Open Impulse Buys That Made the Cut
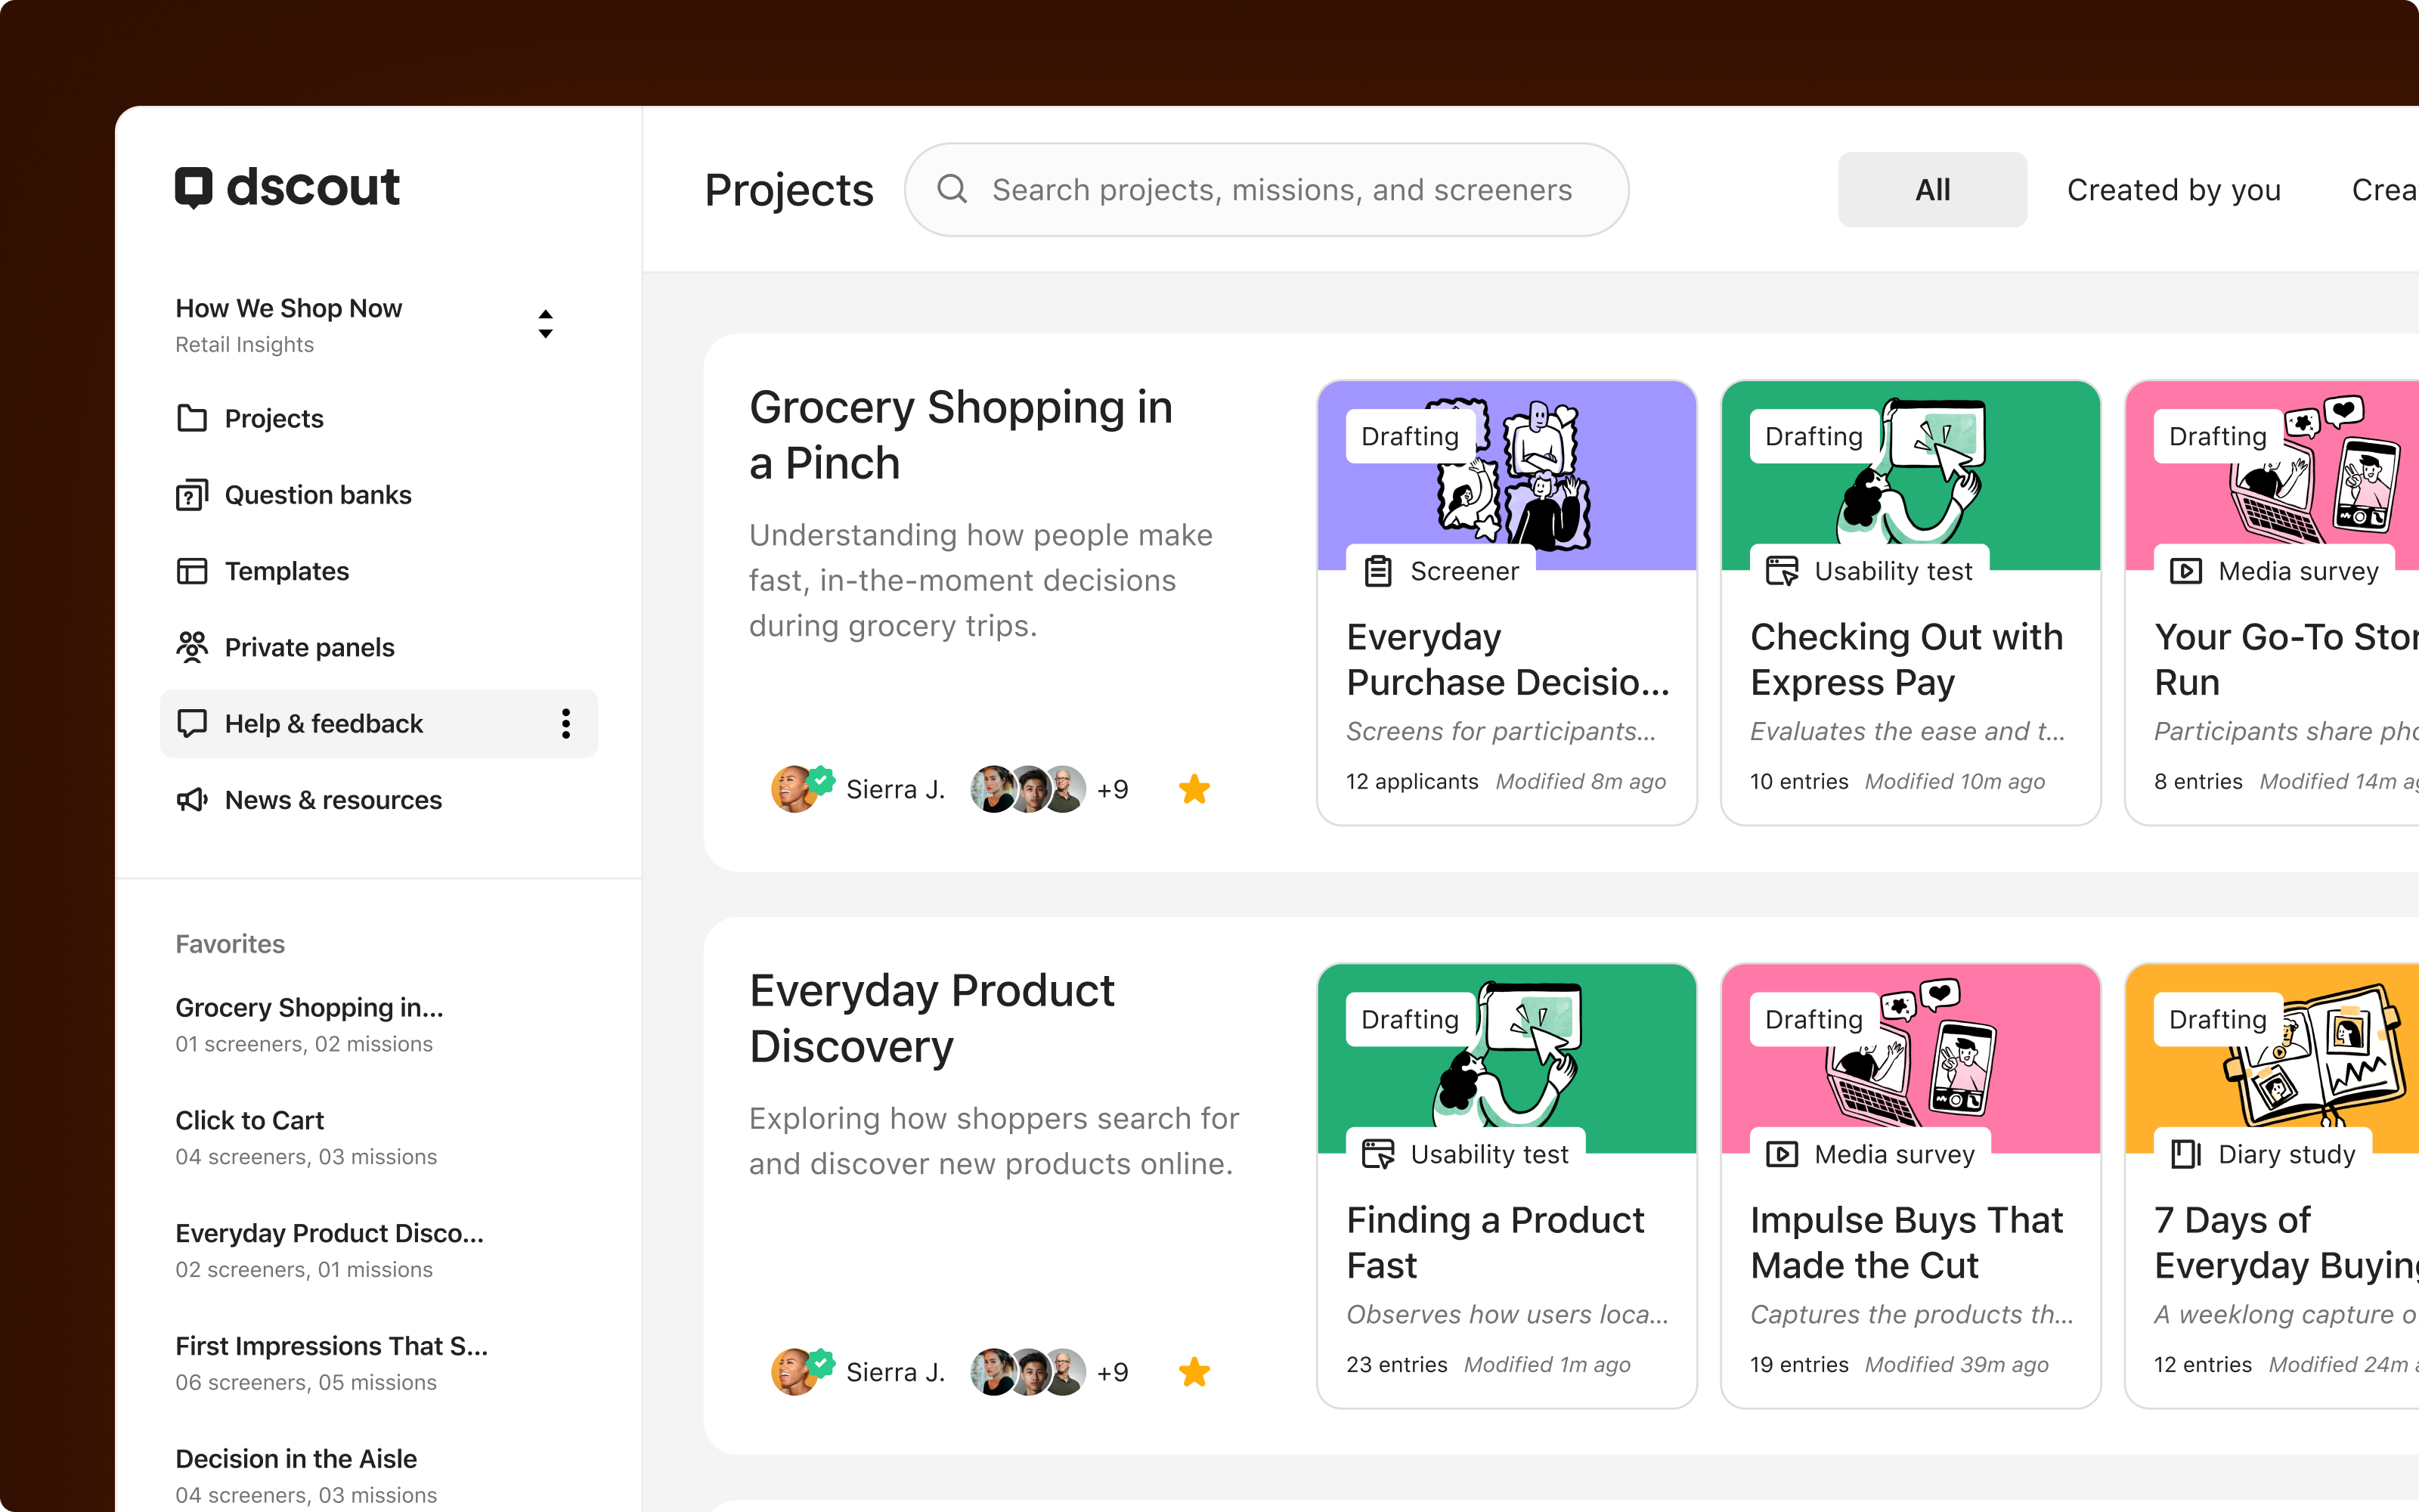 coord(1905,1242)
